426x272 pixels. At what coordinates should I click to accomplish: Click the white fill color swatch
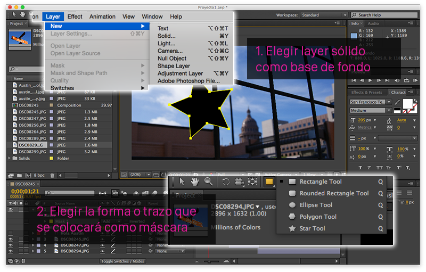click(407, 104)
